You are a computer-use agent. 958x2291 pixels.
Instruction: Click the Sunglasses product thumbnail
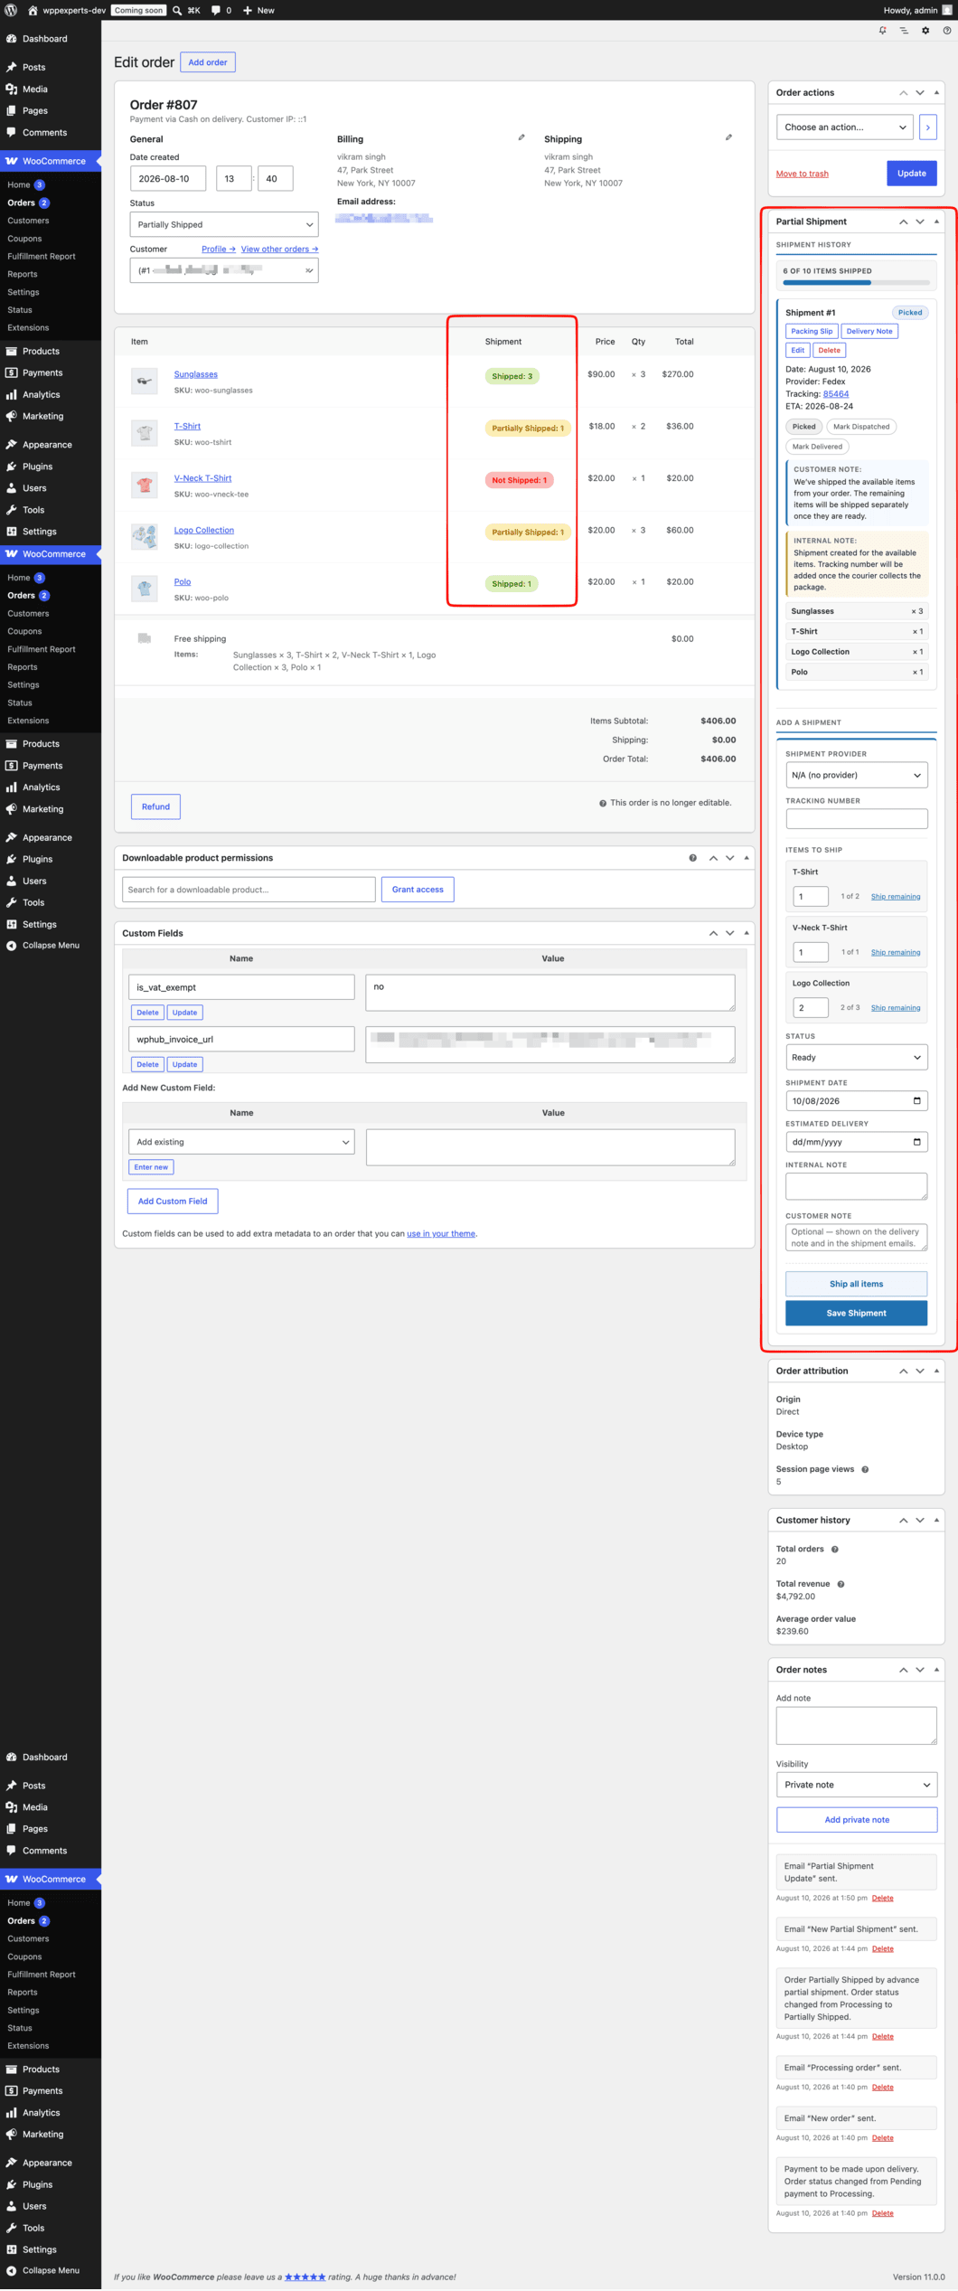[145, 381]
